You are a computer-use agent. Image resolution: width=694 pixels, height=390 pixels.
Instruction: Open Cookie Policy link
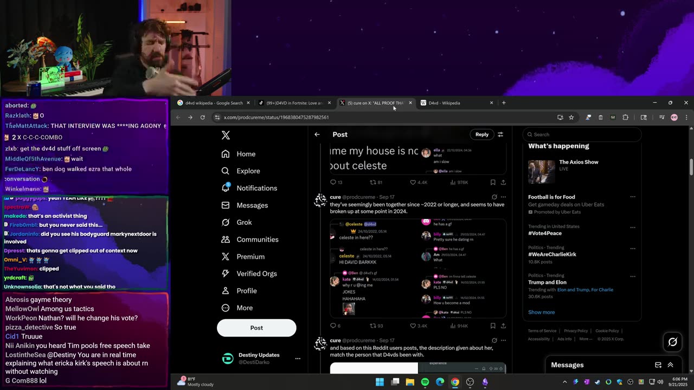point(607,331)
